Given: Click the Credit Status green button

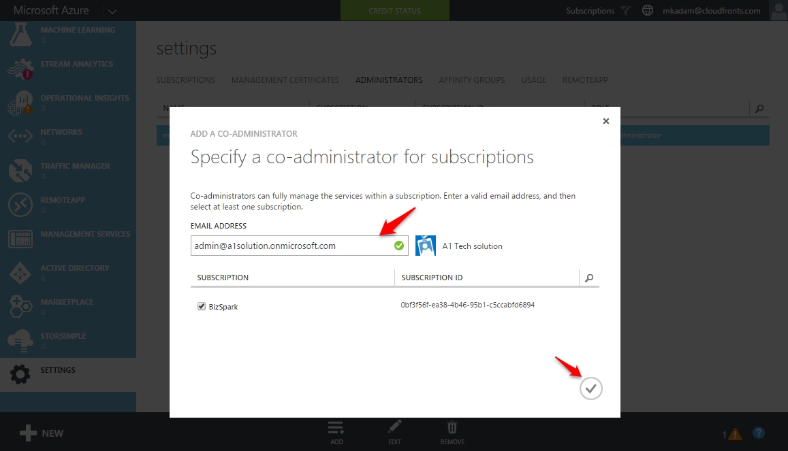Looking at the screenshot, I should coord(395,10).
